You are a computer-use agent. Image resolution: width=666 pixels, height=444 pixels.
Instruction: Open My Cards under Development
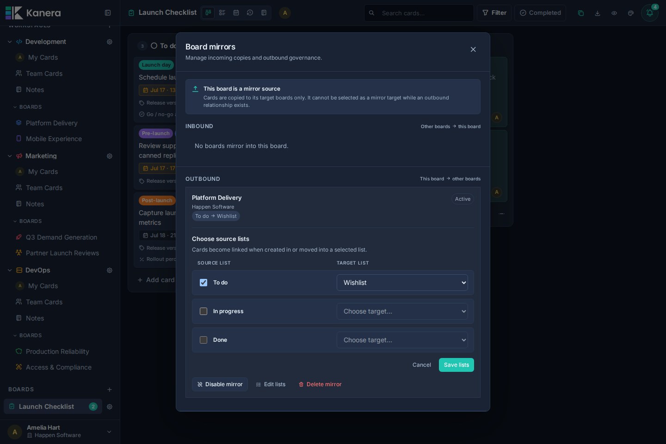[43, 57]
